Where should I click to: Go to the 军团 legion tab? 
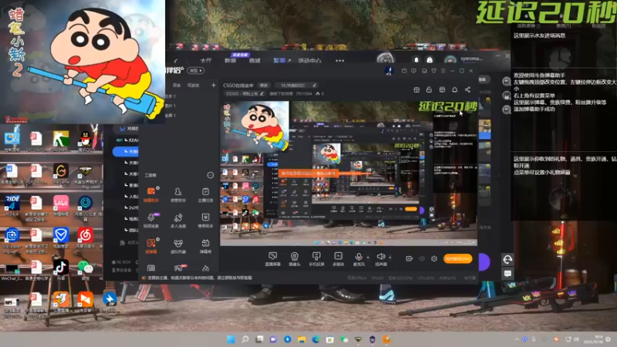pos(279,61)
